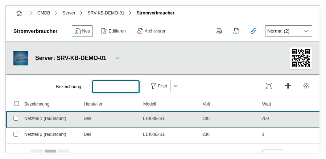This screenshot has width=326, height=159.
Task: Navigate to SRV-KB-DEMO-01 breadcrumb item
Action: pos(106,13)
